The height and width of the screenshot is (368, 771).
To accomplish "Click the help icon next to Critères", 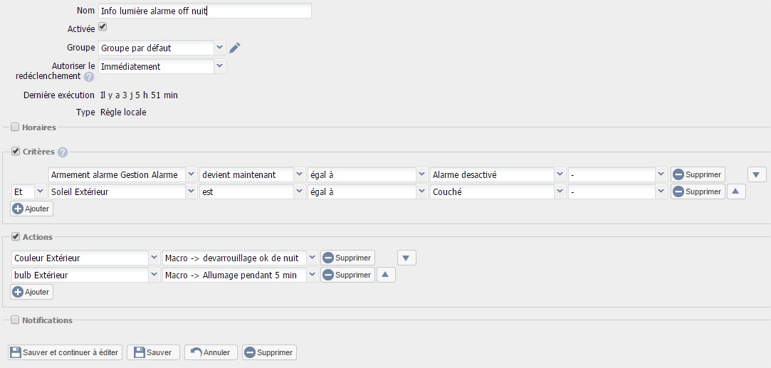I will [63, 152].
